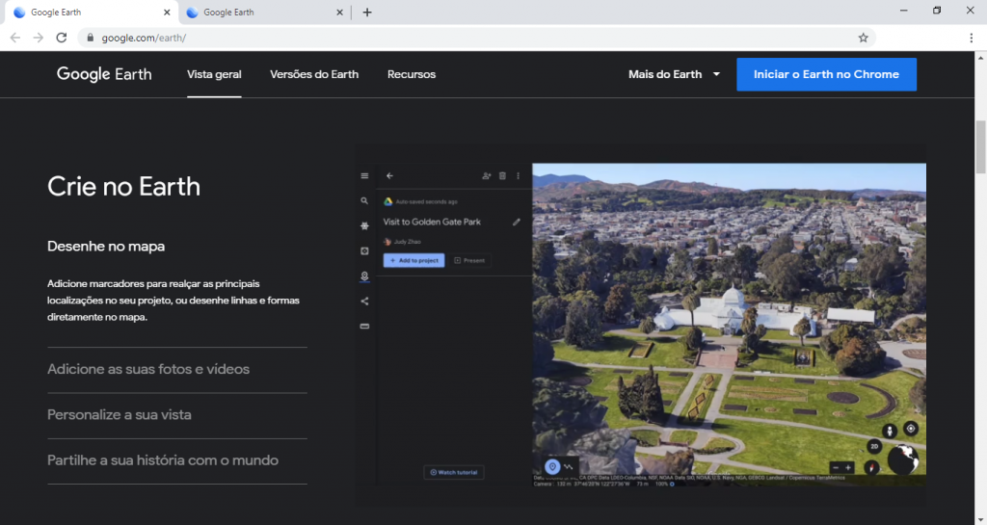Click the add collaborator person icon
This screenshot has width=987, height=525.
[x=486, y=176]
